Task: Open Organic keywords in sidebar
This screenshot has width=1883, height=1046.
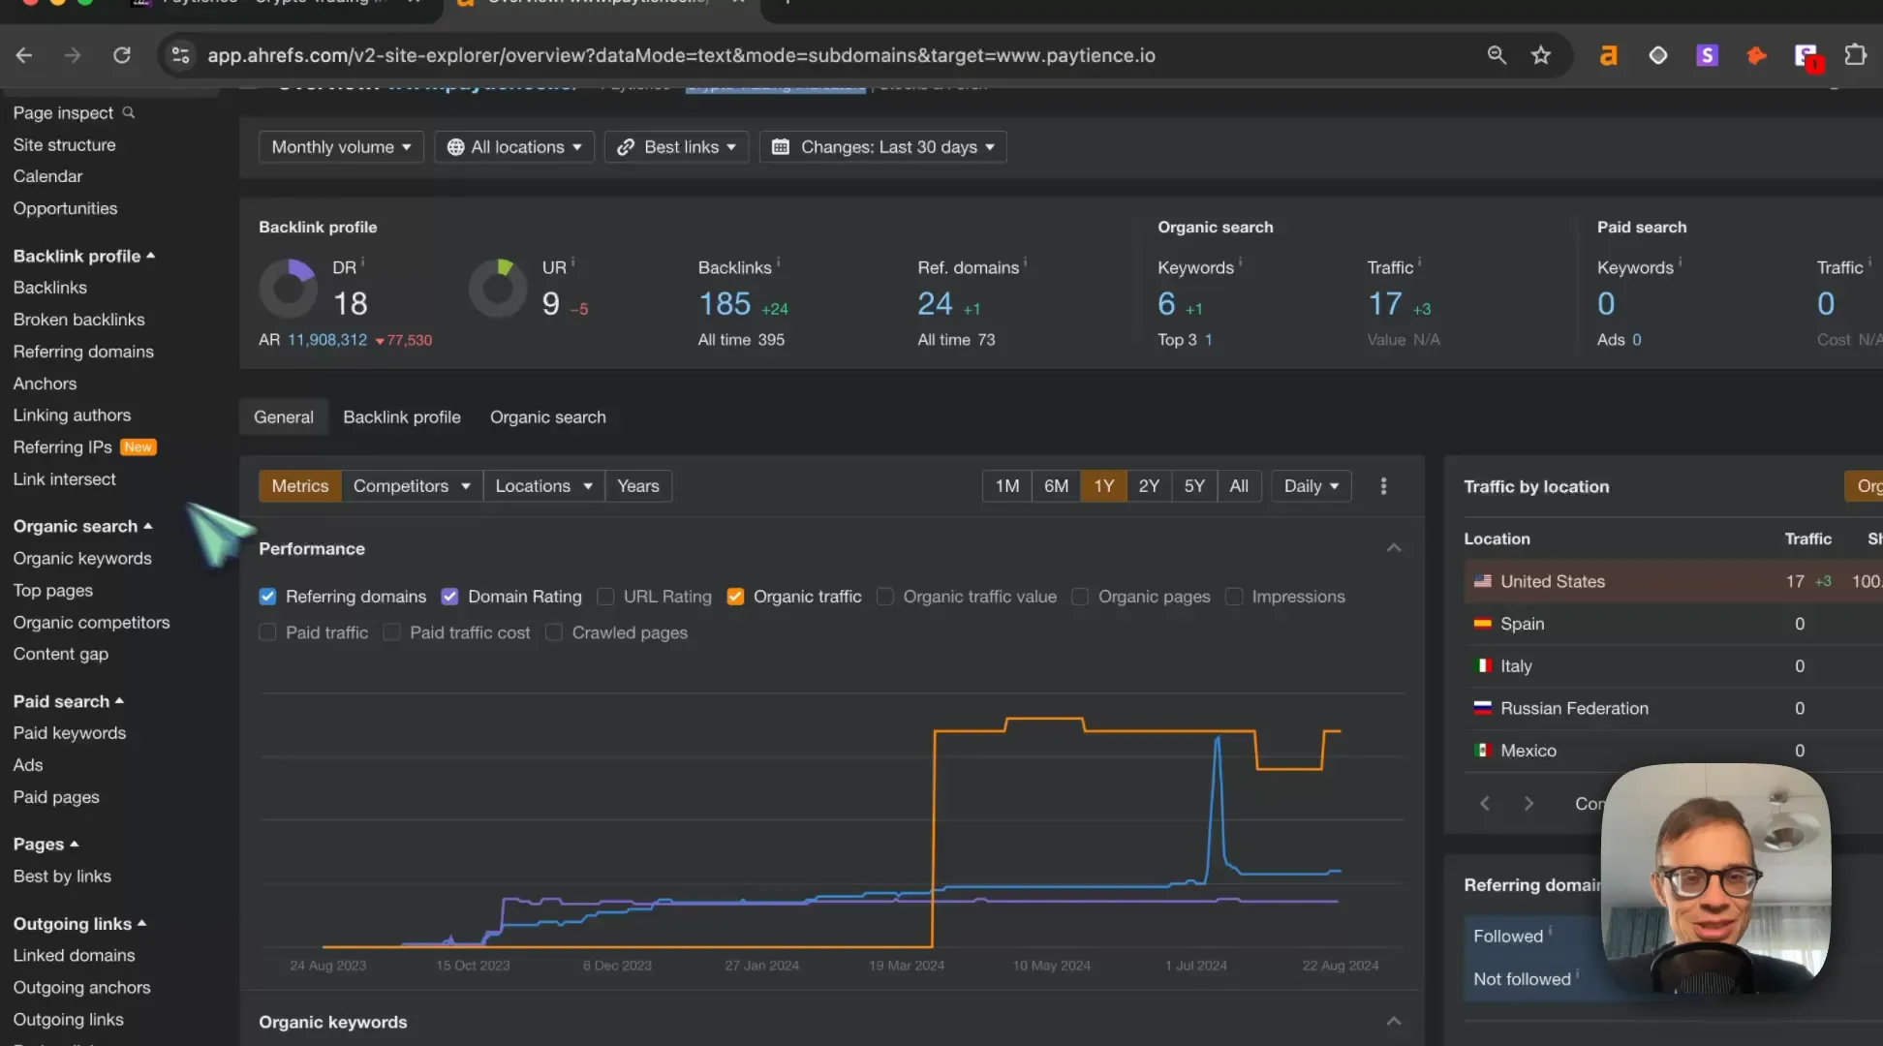Action: [x=82, y=559]
